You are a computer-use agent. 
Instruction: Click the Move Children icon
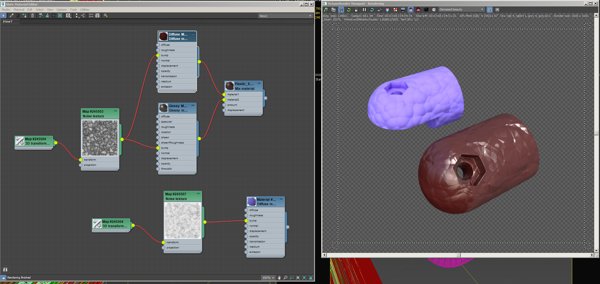[41, 16]
